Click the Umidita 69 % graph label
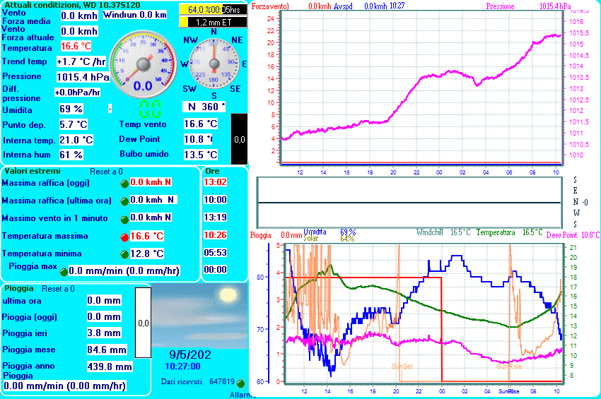 [329, 232]
